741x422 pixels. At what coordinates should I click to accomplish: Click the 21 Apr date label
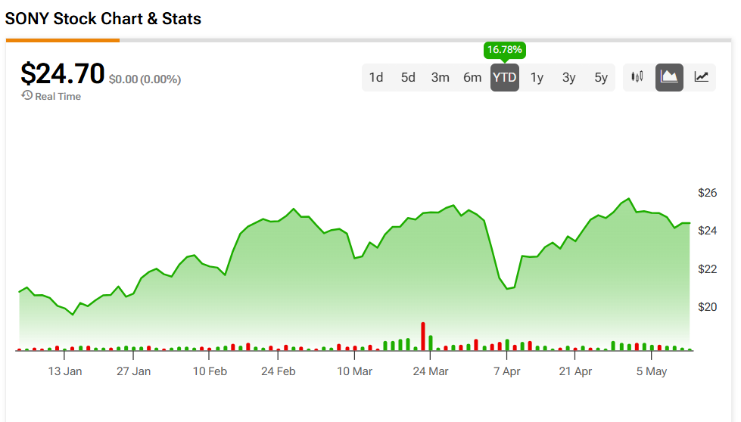[575, 371]
